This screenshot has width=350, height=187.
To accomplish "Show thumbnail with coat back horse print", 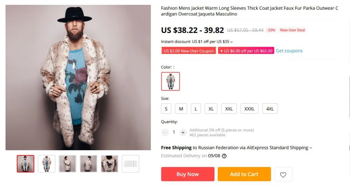I will tap(109, 164).
